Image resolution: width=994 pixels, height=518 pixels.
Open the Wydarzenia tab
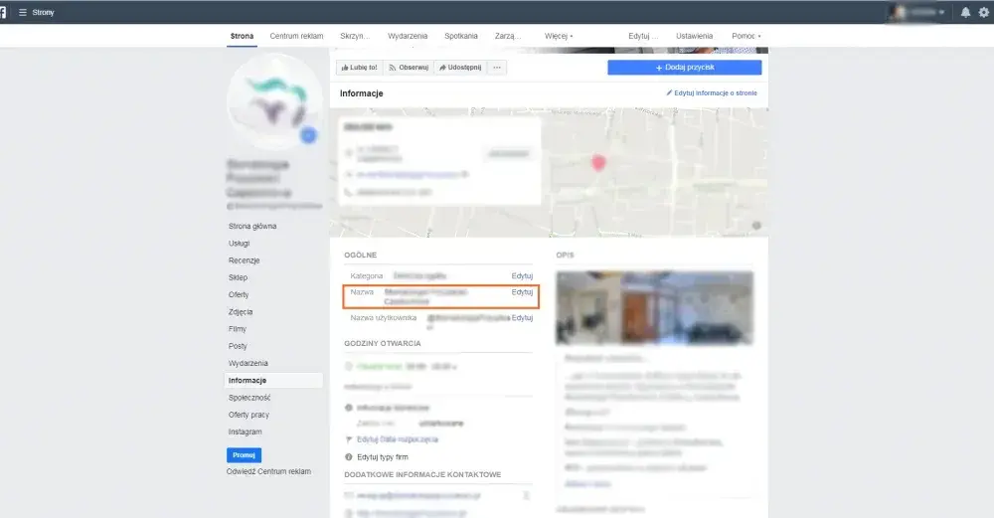click(x=408, y=36)
